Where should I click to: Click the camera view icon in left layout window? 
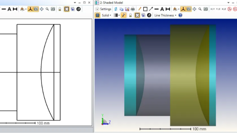point(22,9)
